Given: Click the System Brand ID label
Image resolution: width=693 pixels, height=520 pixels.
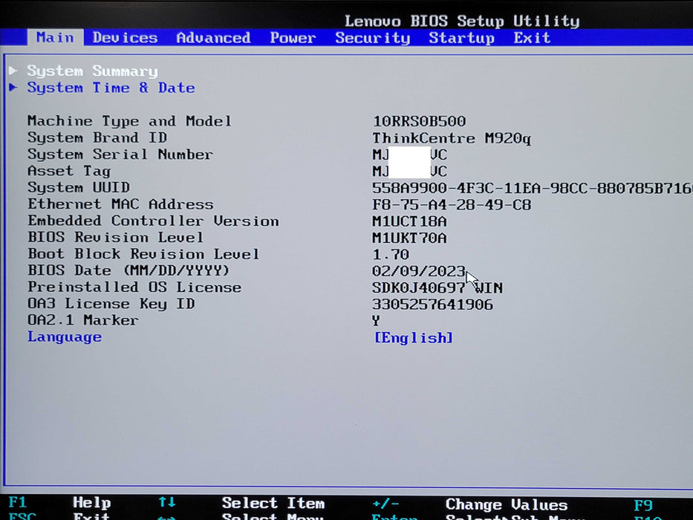Looking at the screenshot, I should [x=97, y=137].
